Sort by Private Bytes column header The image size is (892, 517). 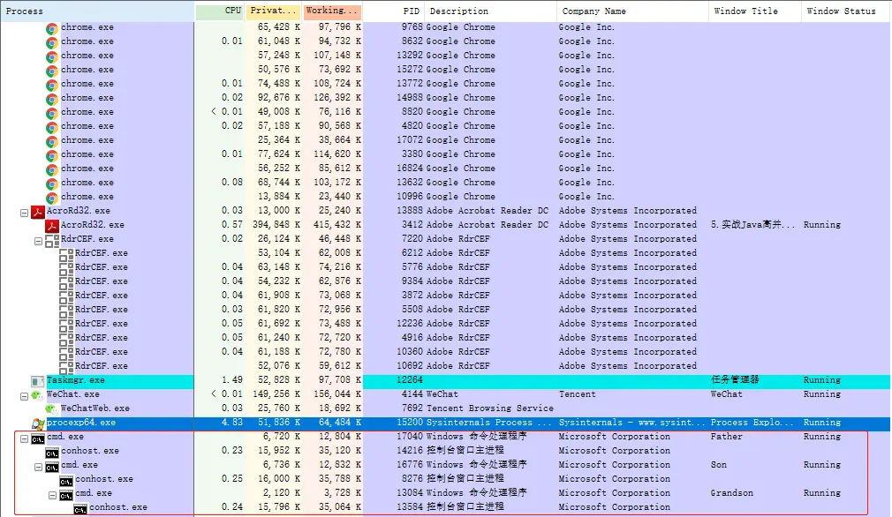[274, 11]
